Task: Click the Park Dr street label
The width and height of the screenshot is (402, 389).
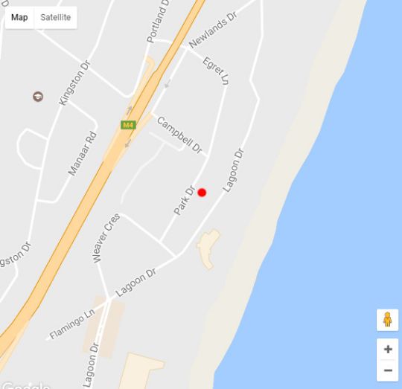Action: point(185,200)
